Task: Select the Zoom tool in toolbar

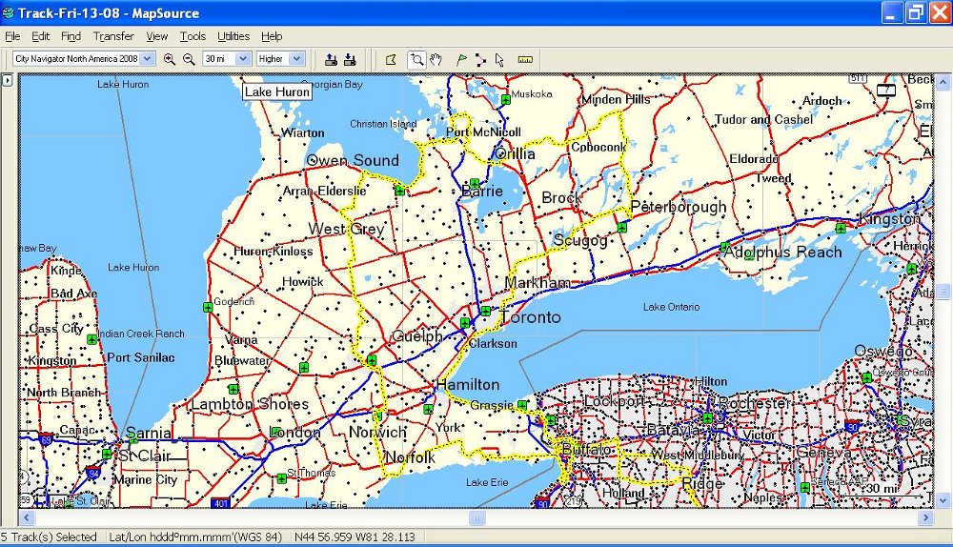Action: 417,60
